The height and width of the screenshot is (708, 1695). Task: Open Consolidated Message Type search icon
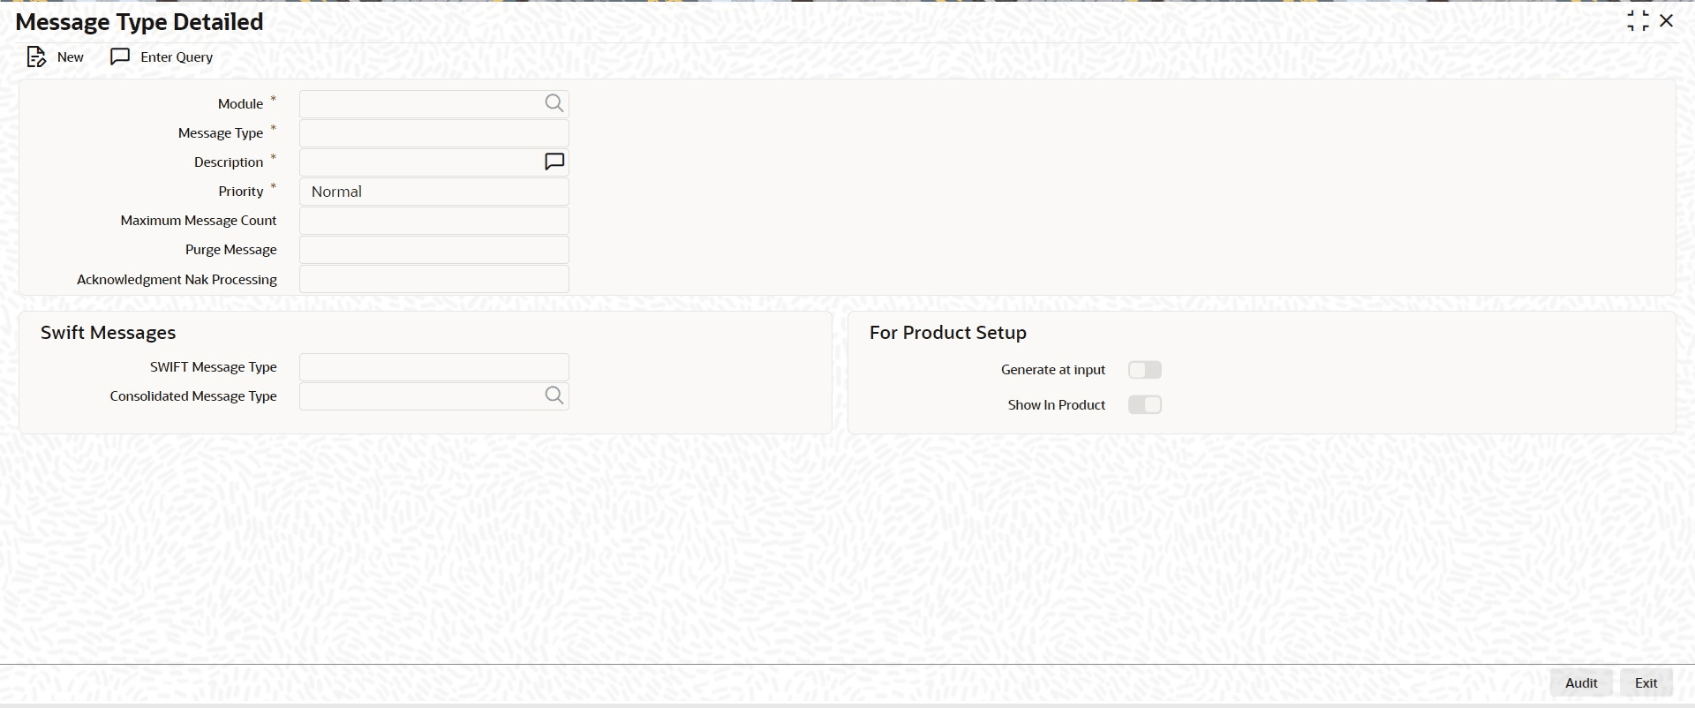(554, 395)
